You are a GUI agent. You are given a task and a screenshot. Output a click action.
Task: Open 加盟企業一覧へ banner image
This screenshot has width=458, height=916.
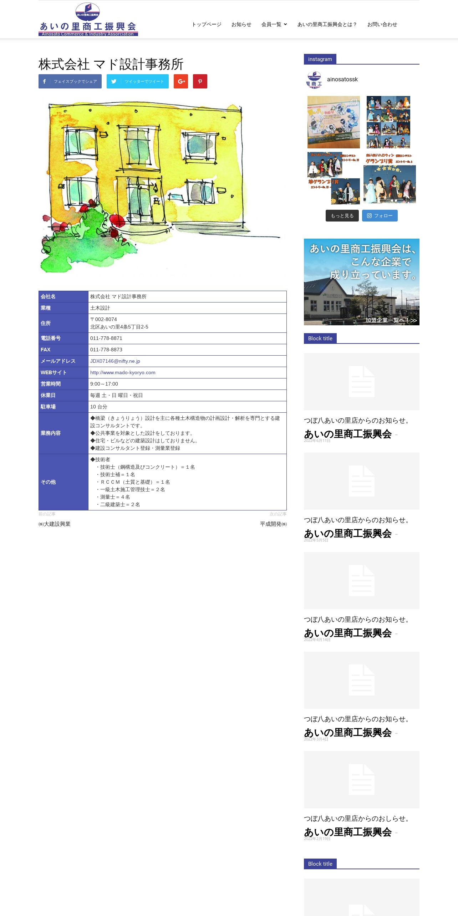tap(362, 282)
